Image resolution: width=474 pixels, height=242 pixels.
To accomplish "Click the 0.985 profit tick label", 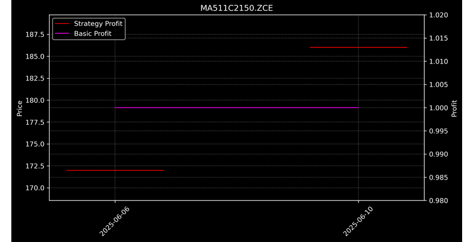I will [x=438, y=177].
